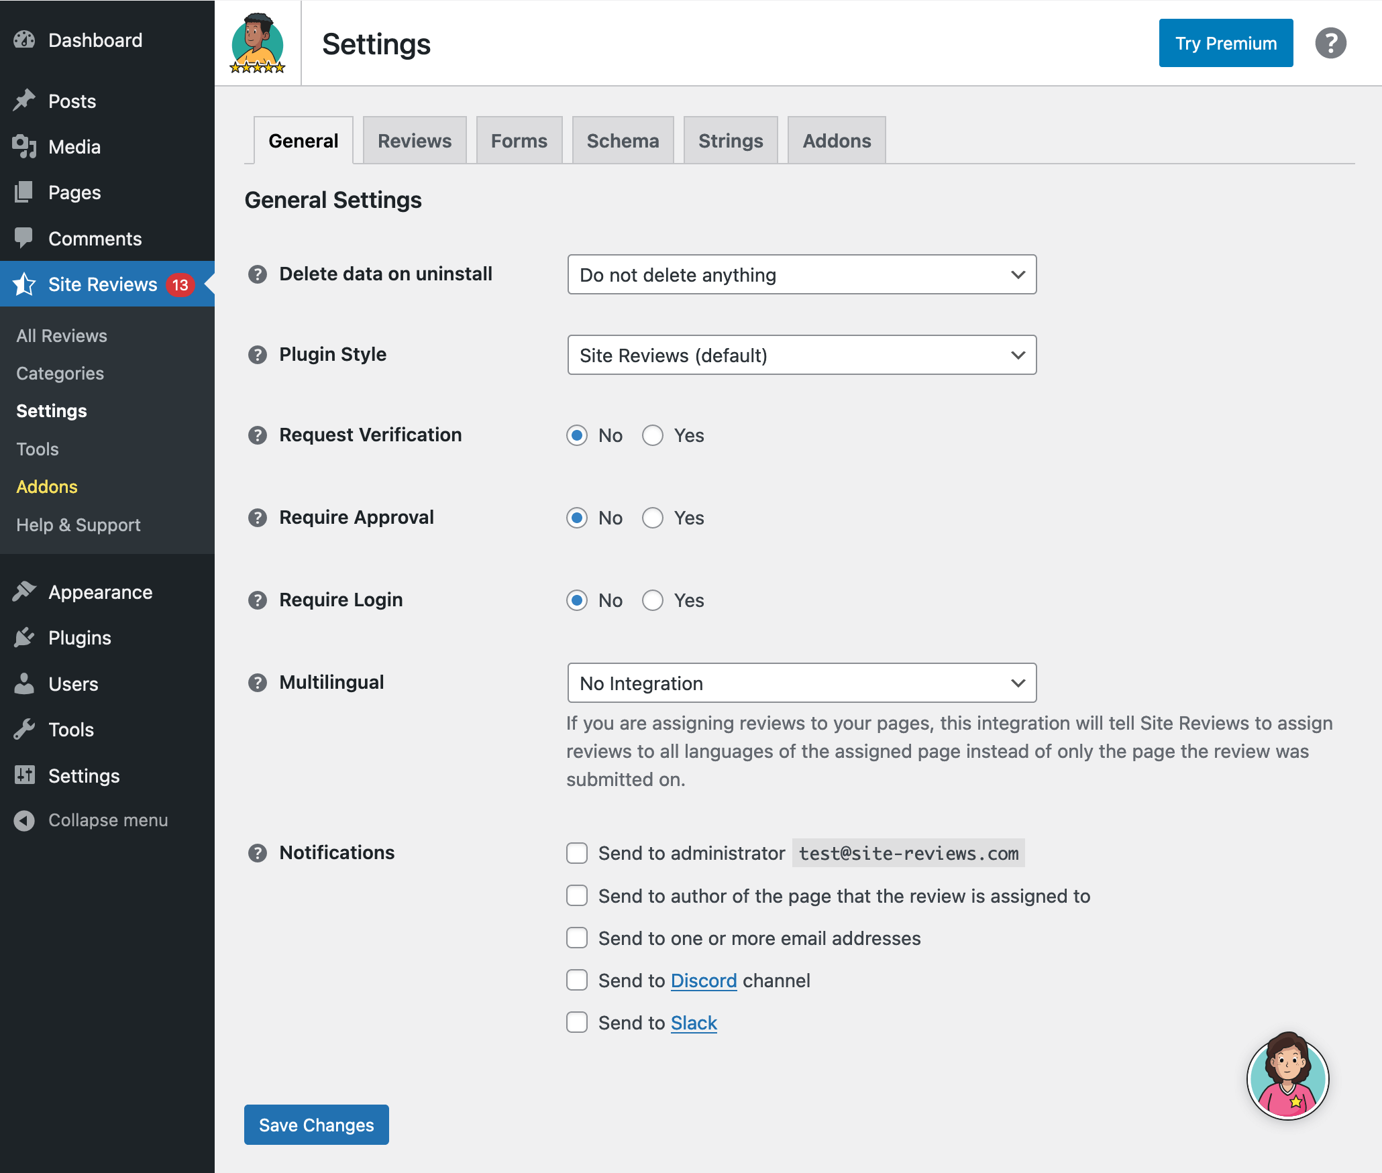Click the Collapse menu arrow icon
Screen dimensions: 1382x1173
24,820
